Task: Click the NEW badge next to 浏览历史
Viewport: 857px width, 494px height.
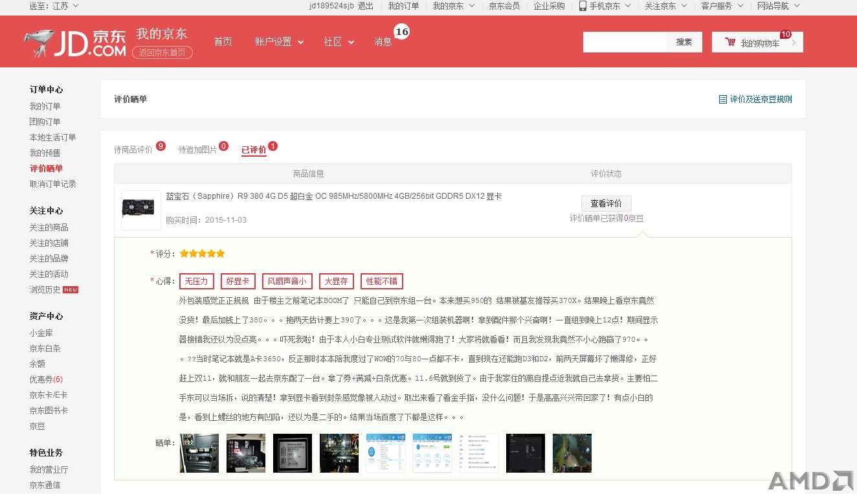Action: (x=71, y=289)
